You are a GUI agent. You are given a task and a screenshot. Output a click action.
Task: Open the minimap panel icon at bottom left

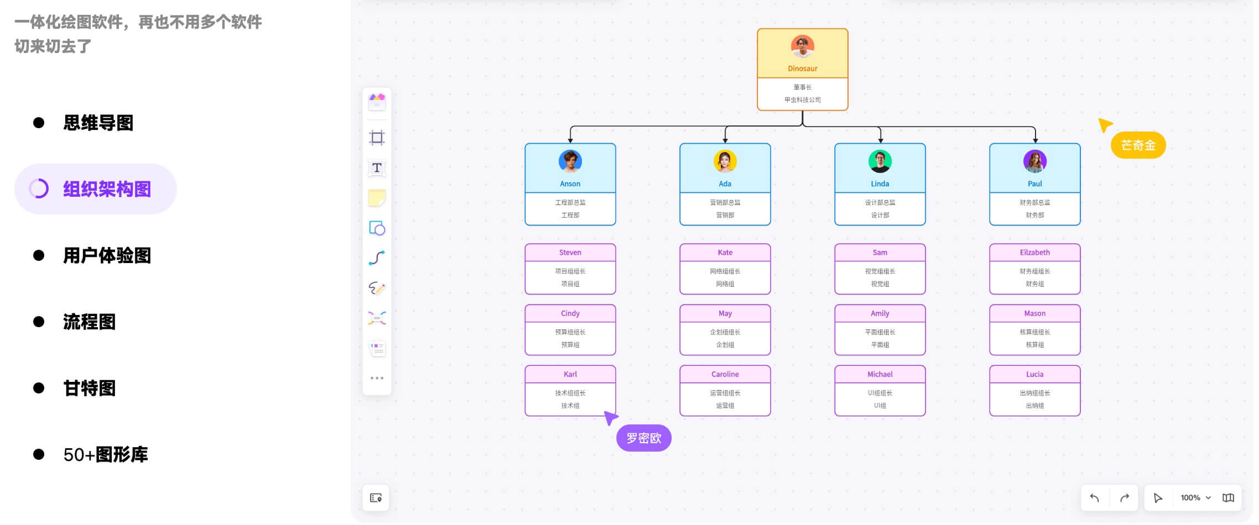coord(376,498)
